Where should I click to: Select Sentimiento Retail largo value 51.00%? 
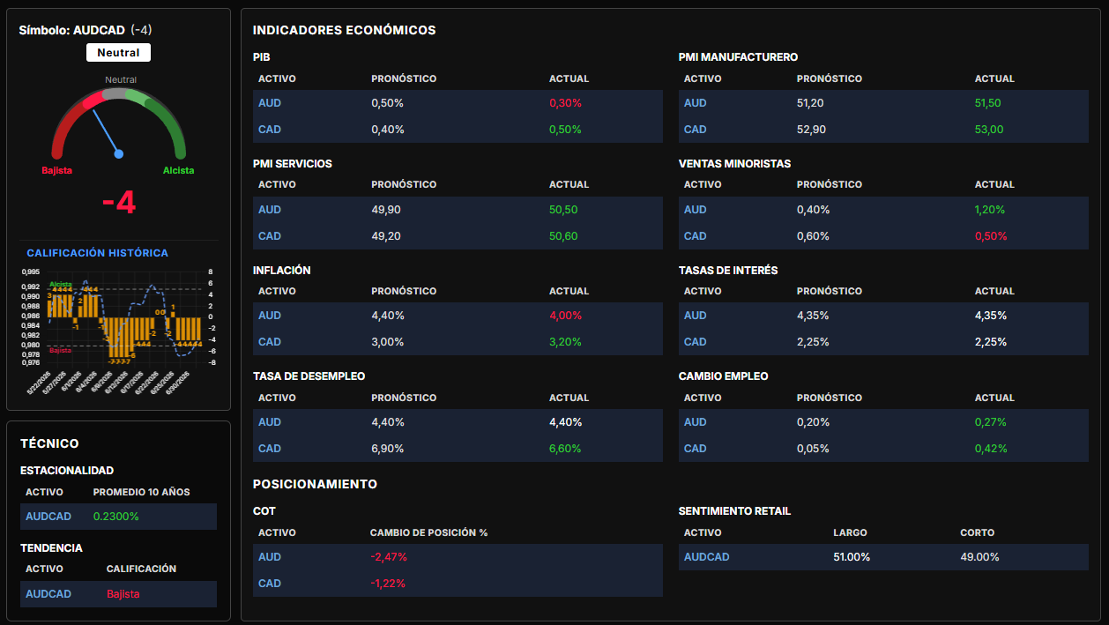tap(852, 557)
